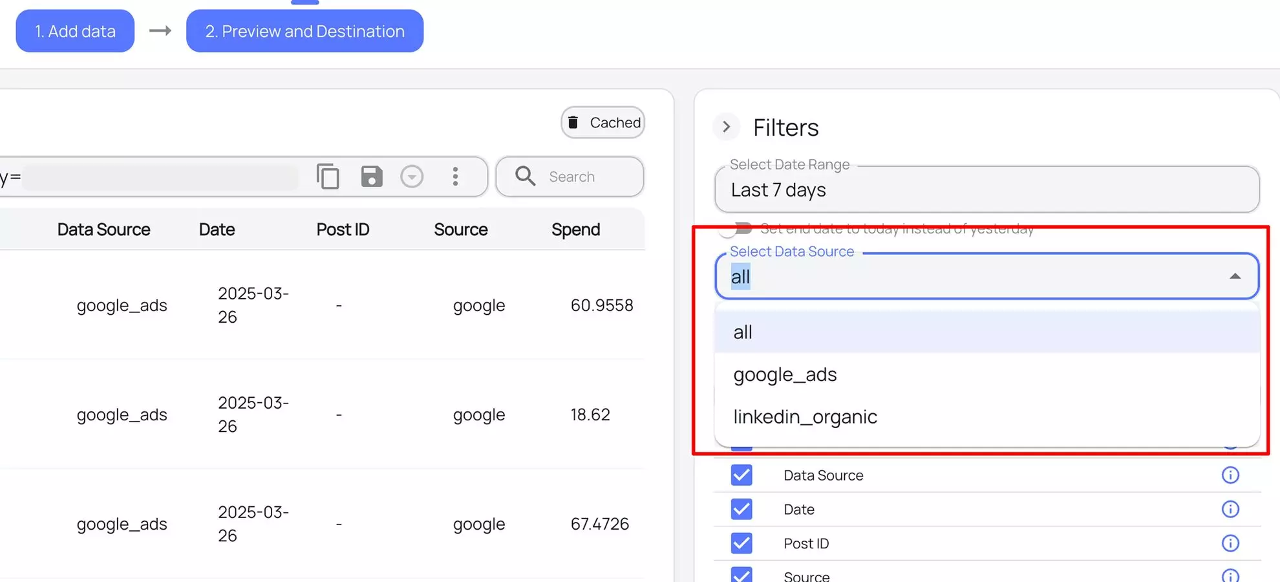
Task: Click the magnifying glass search icon
Action: click(x=525, y=177)
